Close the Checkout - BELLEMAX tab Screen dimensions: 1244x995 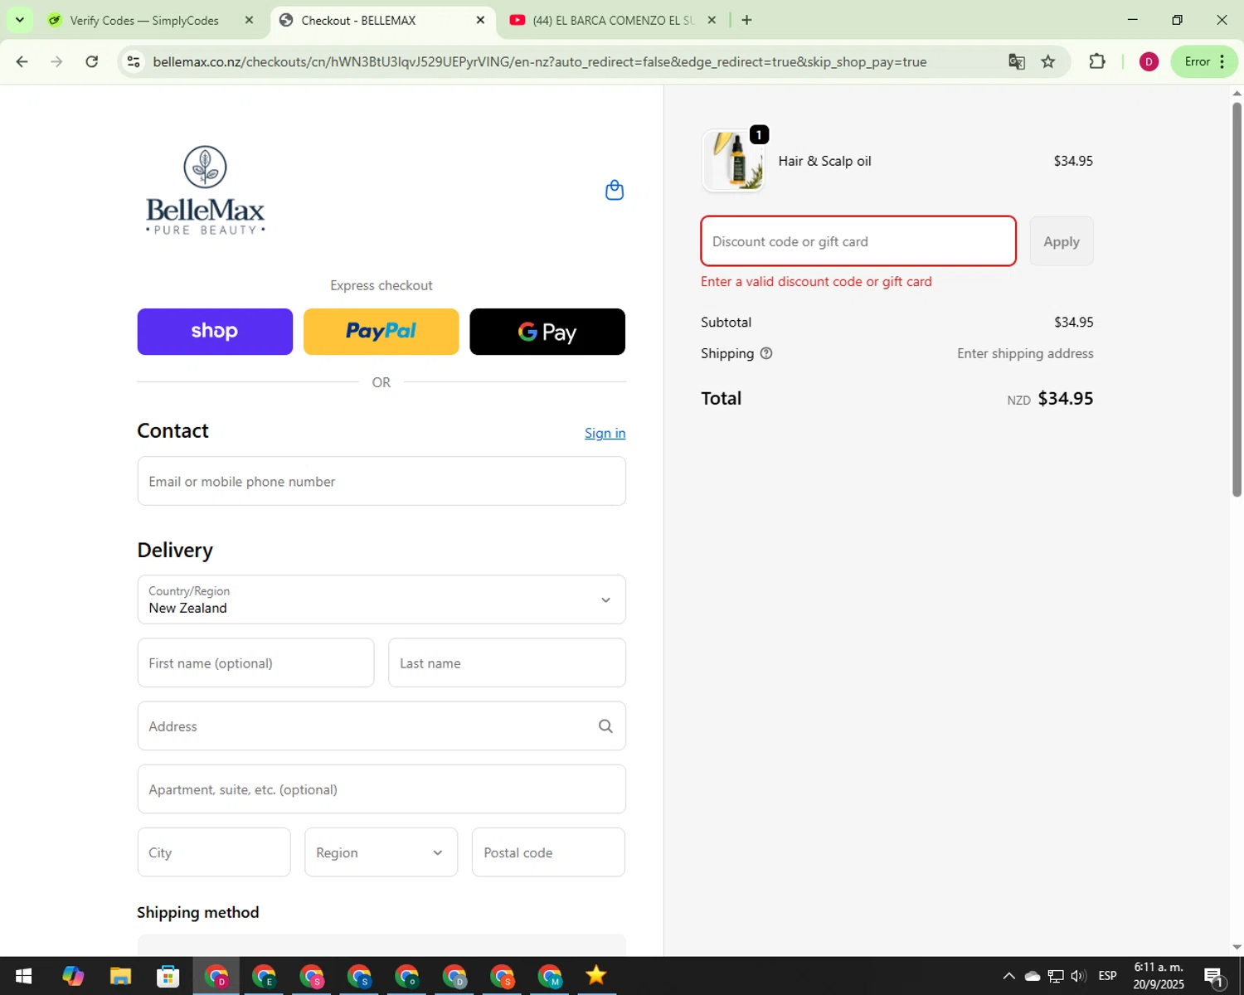[x=480, y=20]
